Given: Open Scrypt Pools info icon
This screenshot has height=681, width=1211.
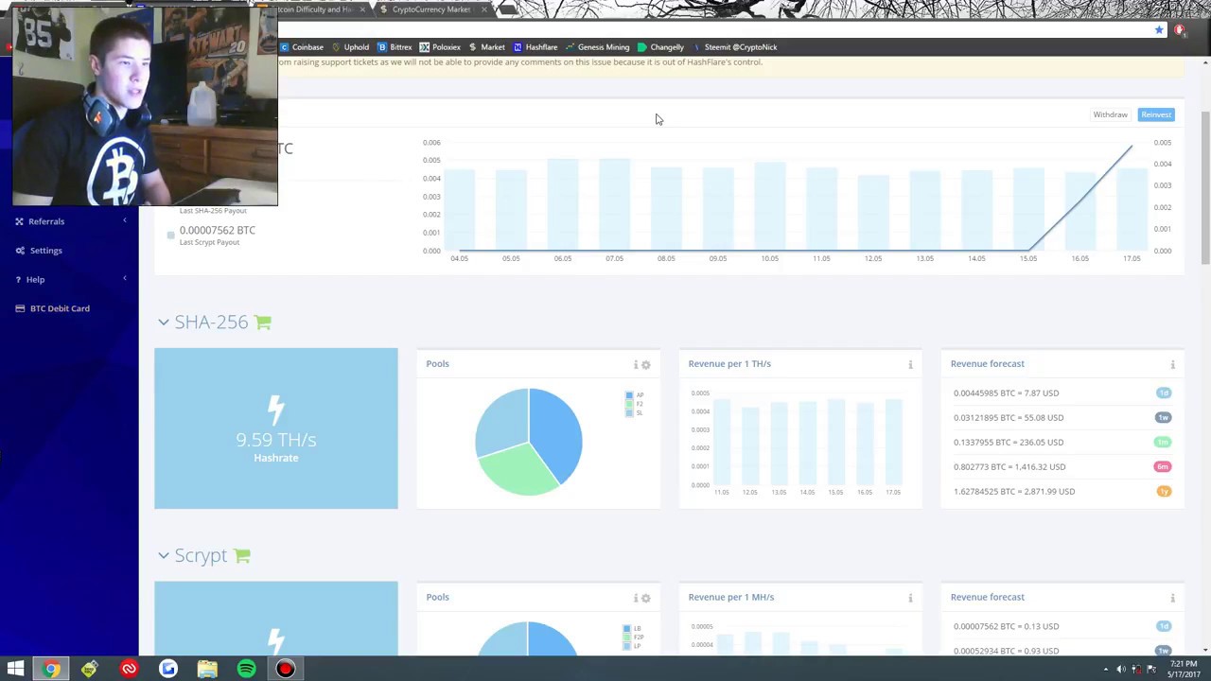Looking at the screenshot, I should [x=636, y=599].
